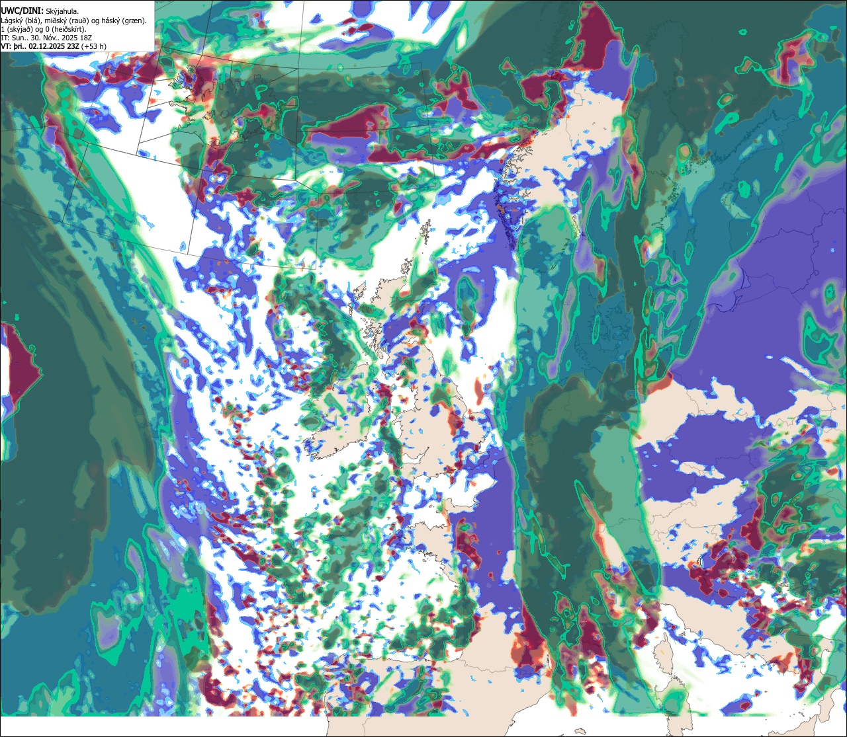The height and width of the screenshot is (737, 847).
Task: Click the 'VT: þri.. 02.12.2025 23Z (+53 h)' line
Action: coord(54,46)
